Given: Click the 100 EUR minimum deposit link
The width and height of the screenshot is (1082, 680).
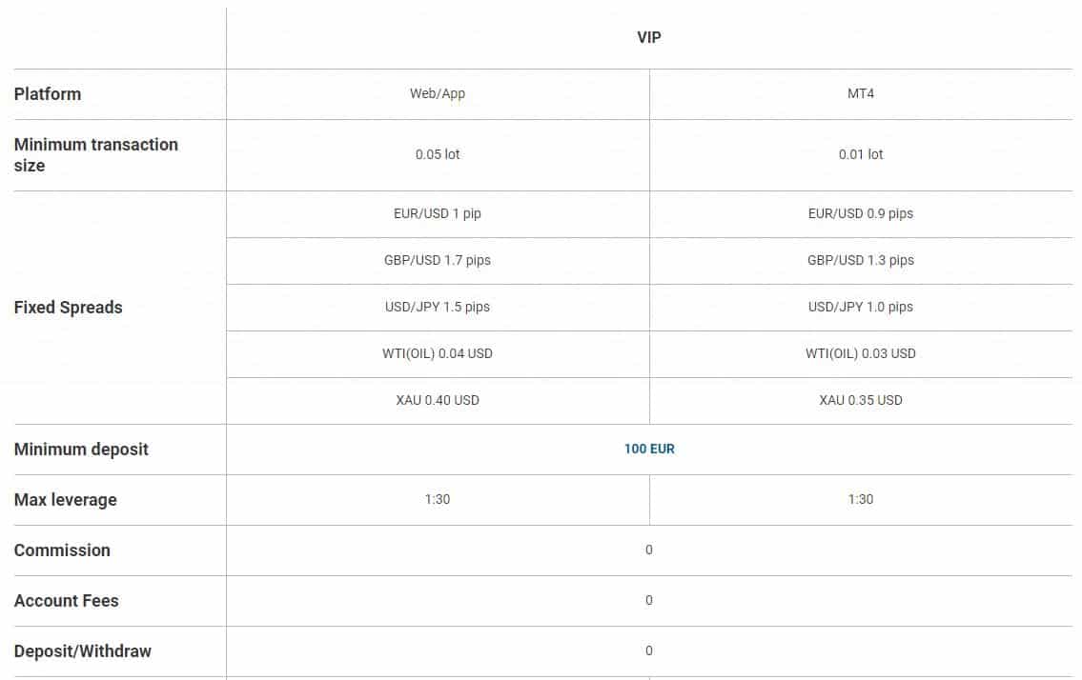Looking at the screenshot, I should click(649, 449).
